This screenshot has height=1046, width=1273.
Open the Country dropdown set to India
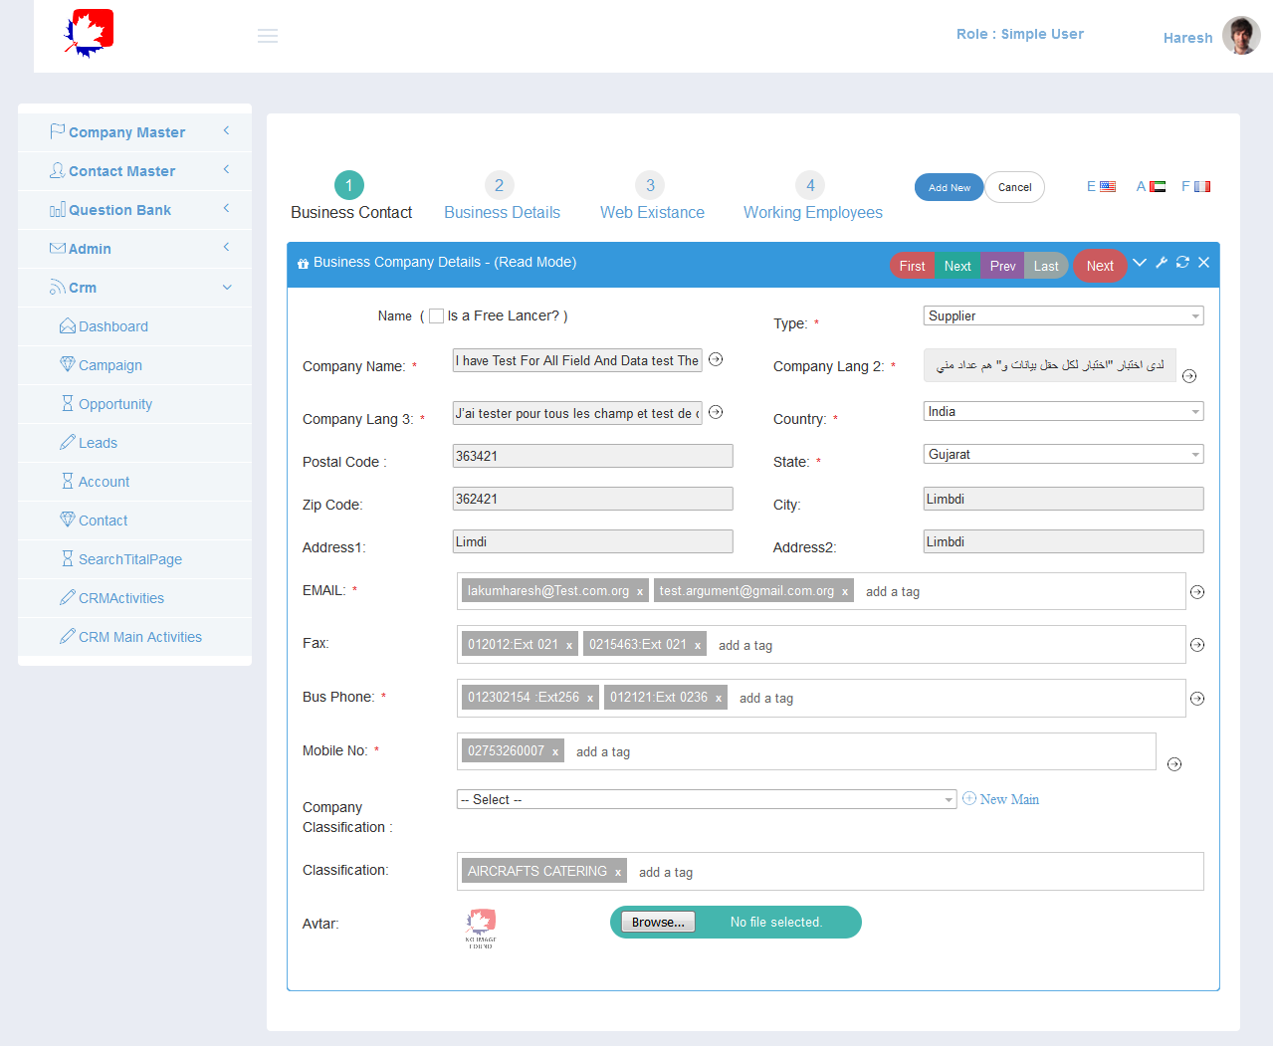click(x=1062, y=410)
